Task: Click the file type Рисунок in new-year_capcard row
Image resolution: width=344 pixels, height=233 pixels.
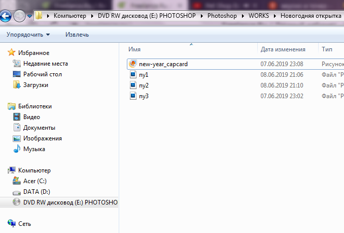Action: [x=333, y=64]
